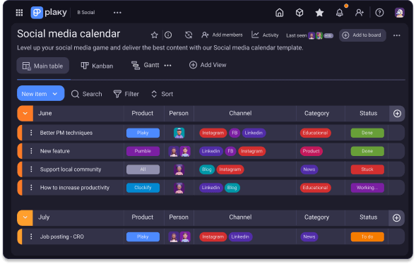This screenshot has width=416, height=264.
Task: Click Add to board button
Action: tap(362, 35)
